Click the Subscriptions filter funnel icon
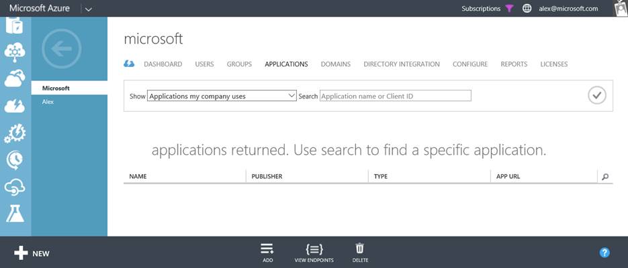The width and height of the screenshot is (628, 268). pyautogui.click(x=509, y=9)
